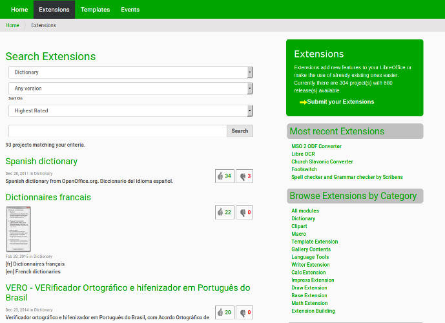The image size is (445, 323).
Task: Open the Any version dropdown
Action: click(x=130, y=89)
